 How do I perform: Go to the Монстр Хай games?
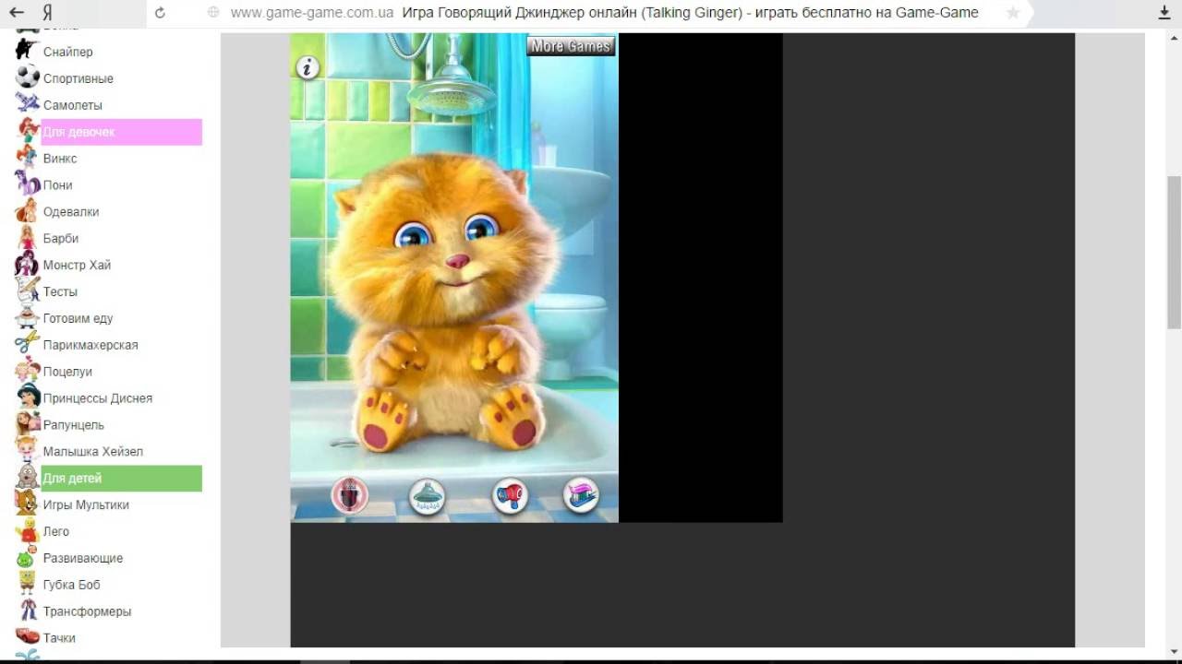tap(77, 265)
